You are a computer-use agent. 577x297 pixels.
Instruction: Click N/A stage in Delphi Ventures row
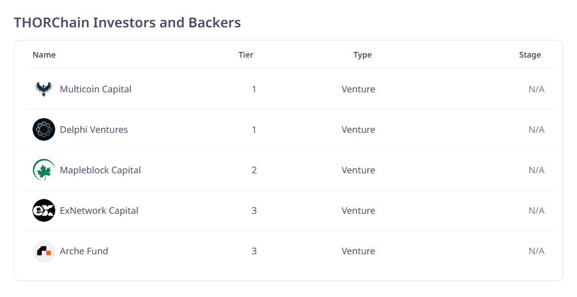click(x=537, y=130)
